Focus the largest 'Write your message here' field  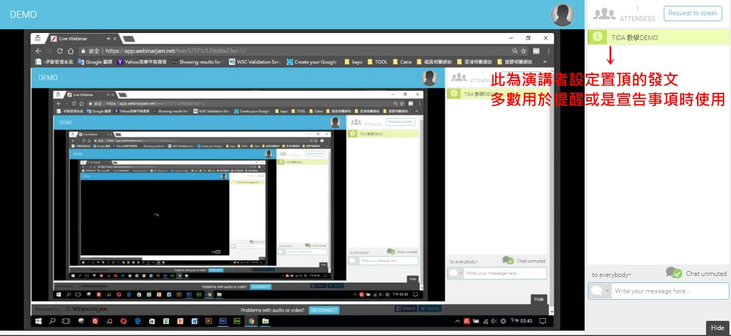coord(669,291)
